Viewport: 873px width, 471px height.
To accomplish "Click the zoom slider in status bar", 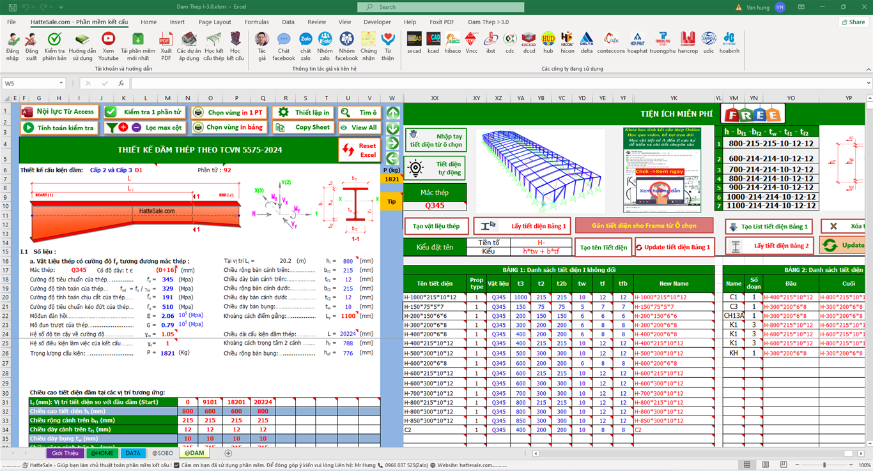I will (824, 465).
